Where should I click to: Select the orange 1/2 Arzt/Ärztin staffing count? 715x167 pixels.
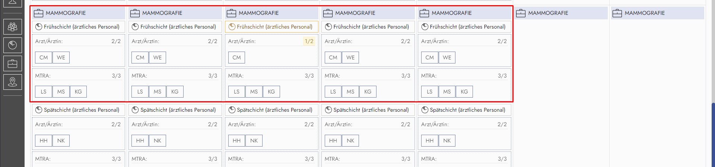[x=309, y=41]
